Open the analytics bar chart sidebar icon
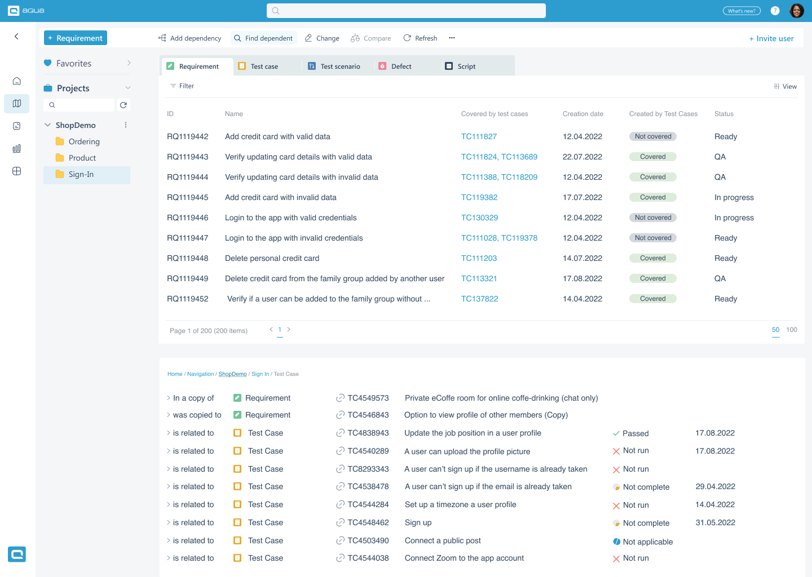Screen dimensions: 812x577 point(16,148)
